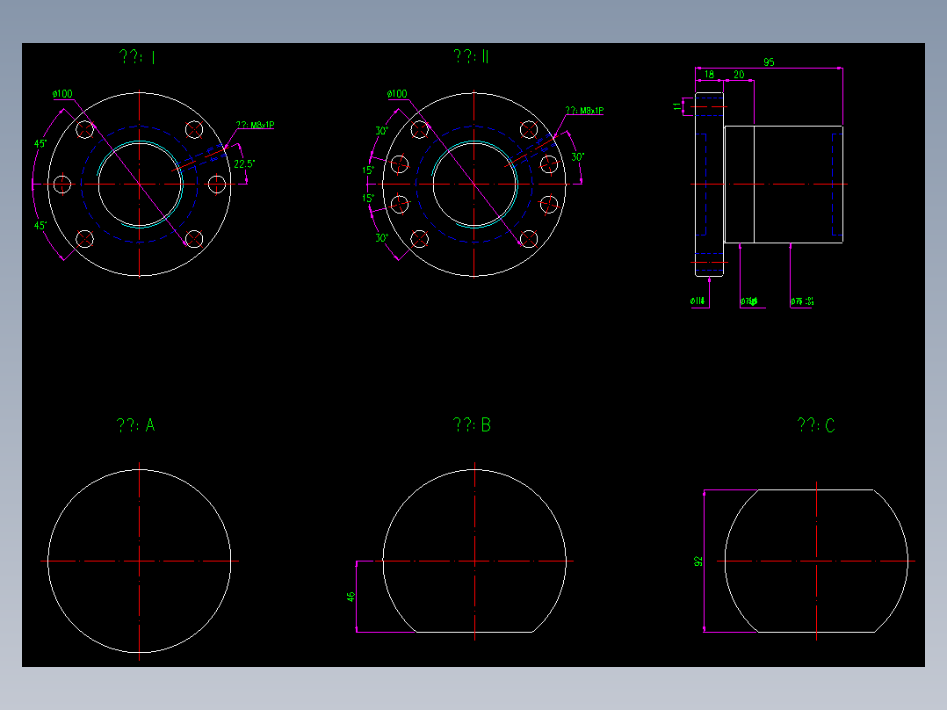Select the '??: B' label
The width and height of the screenshot is (947, 710).
(x=473, y=424)
